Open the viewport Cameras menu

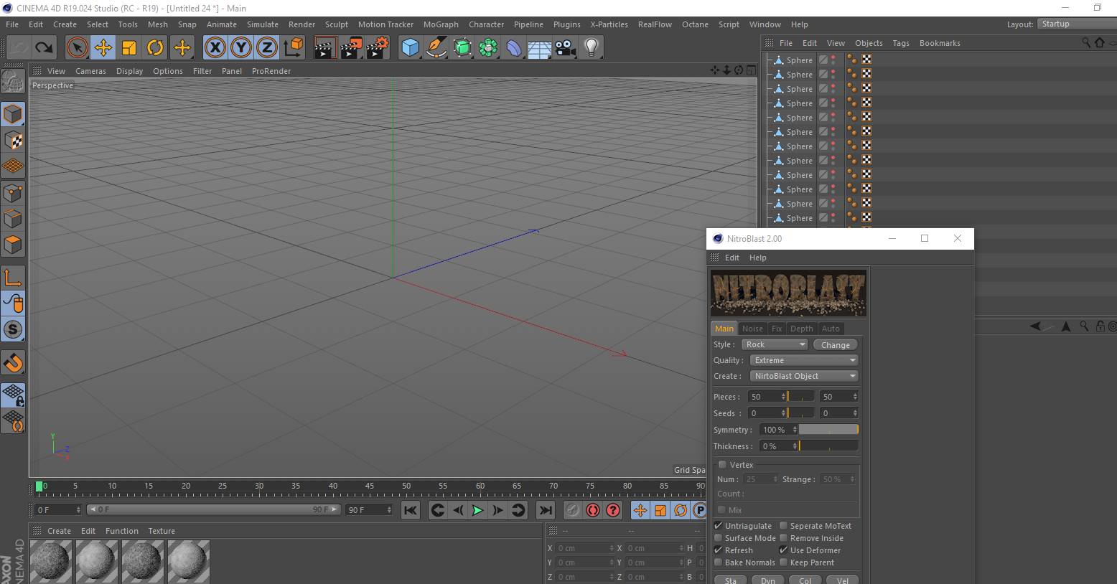click(x=90, y=71)
